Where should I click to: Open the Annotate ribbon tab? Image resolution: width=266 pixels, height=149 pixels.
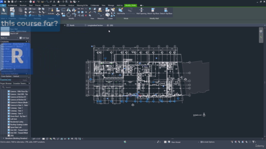(x=62, y=5)
